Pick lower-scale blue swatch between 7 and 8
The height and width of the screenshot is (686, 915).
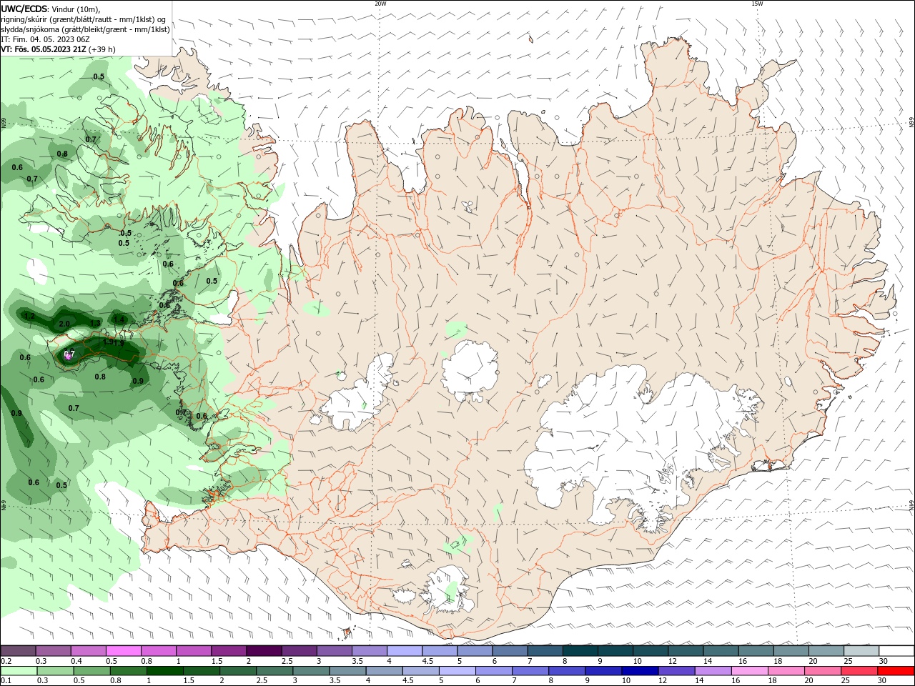coord(530,671)
